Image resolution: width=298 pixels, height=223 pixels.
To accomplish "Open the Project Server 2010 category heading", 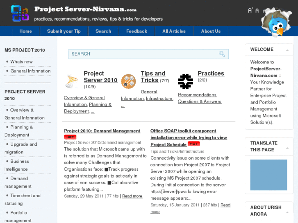I will 100,77.
